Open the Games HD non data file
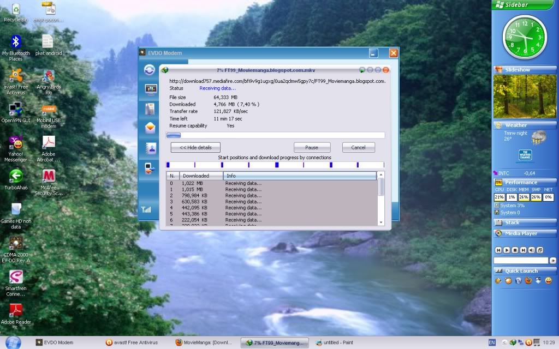This screenshot has width=559, height=349. pyautogui.click(x=16, y=216)
